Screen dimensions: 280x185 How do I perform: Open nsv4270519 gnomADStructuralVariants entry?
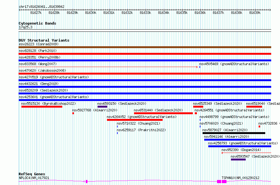click(x=54, y=77)
